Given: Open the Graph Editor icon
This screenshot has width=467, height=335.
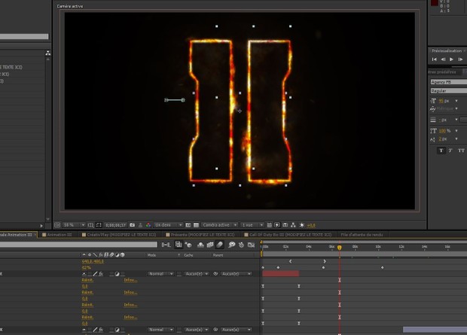Looking at the screenshot, I should tap(252, 245).
